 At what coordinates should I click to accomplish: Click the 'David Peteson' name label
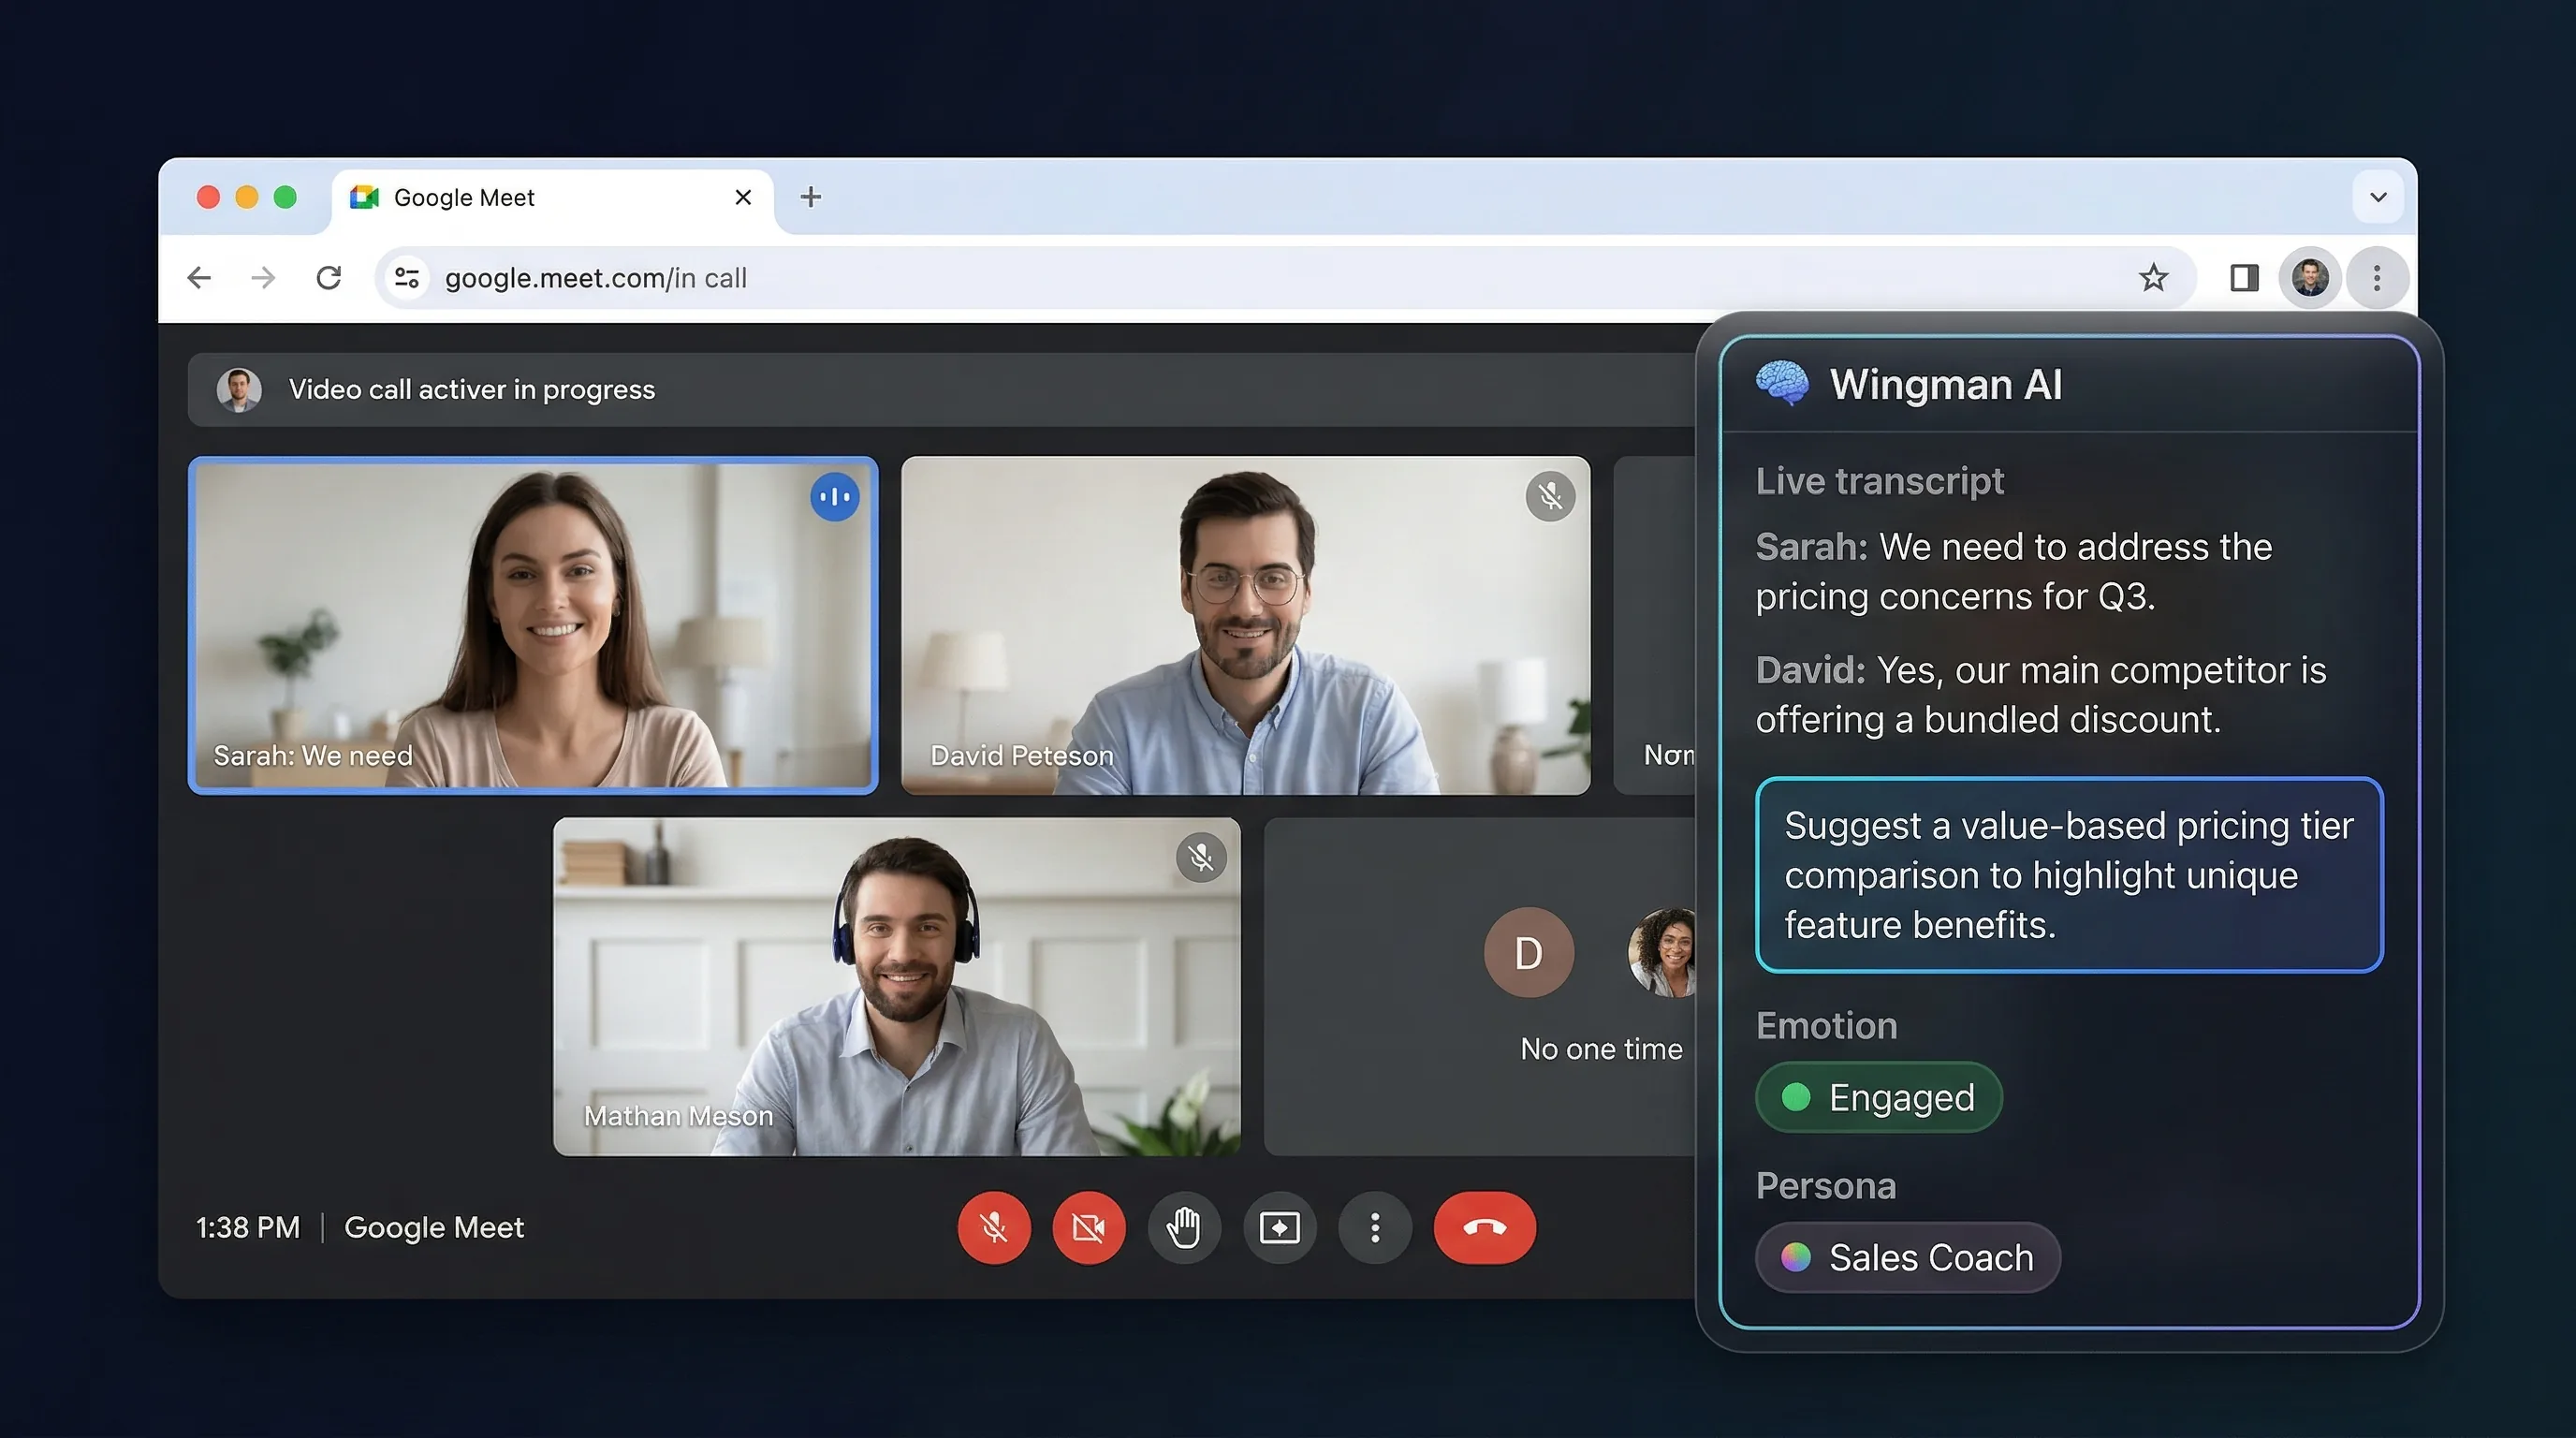tap(1021, 755)
